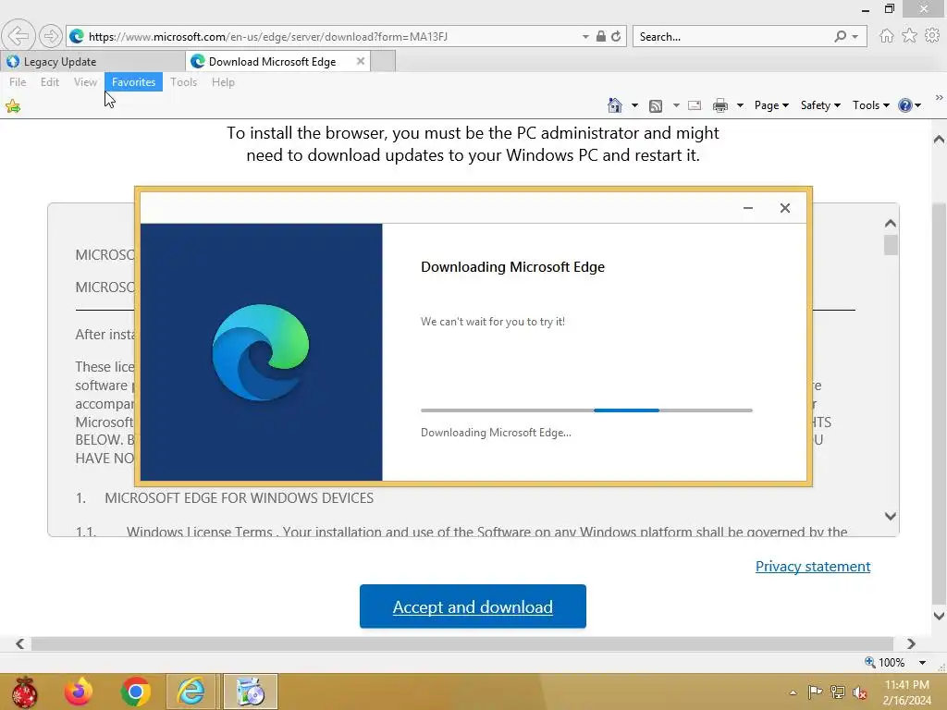Click the network tray icon
Viewport: 947px width, 710px height.
coord(837,692)
